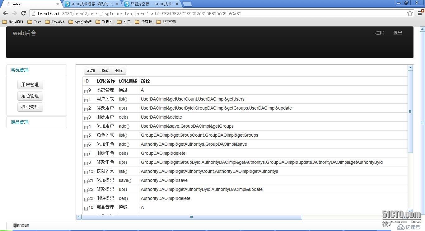Open the Chrome menu icon
The width and height of the screenshot is (425, 231).
point(420,13)
